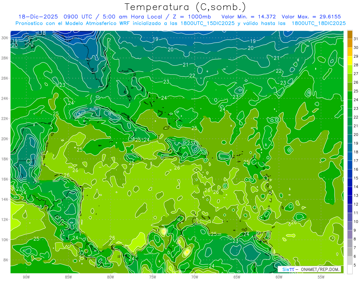
Task: Click the "18" contour label on the map
Action: click(x=43, y=33)
